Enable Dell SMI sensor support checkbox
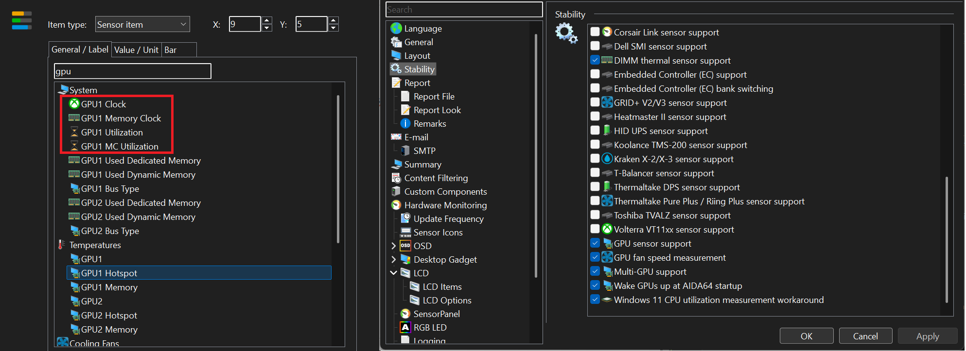Image resolution: width=966 pixels, height=351 pixels. click(595, 46)
